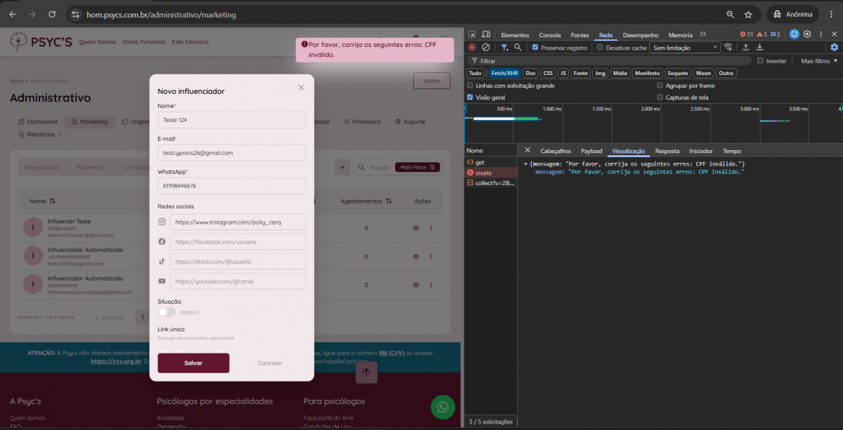Viewport: 843px width, 430px height.
Task: View Influencer Teste with the eye icon
Action: coord(416,228)
